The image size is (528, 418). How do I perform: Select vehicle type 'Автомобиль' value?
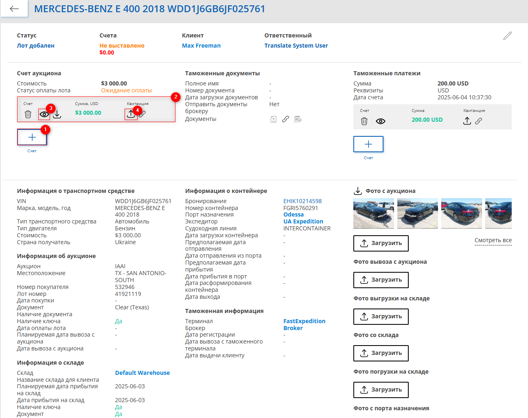(x=132, y=221)
